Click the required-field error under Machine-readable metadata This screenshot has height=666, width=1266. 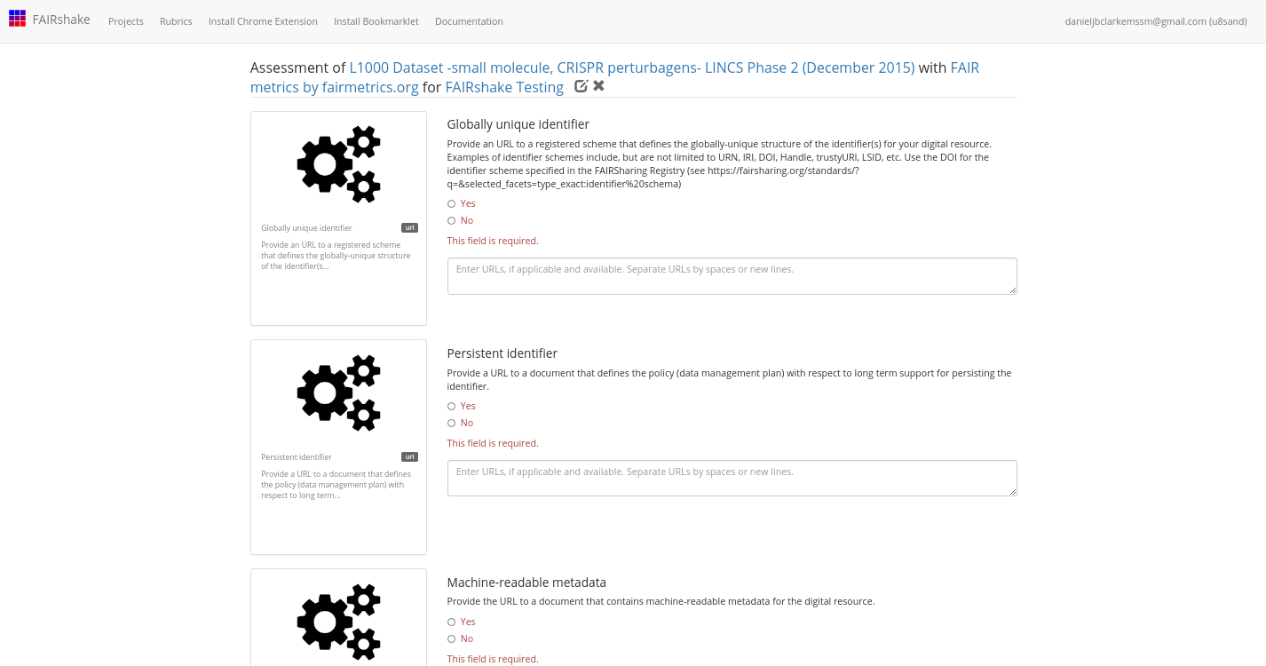pyautogui.click(x=493, y=659)
